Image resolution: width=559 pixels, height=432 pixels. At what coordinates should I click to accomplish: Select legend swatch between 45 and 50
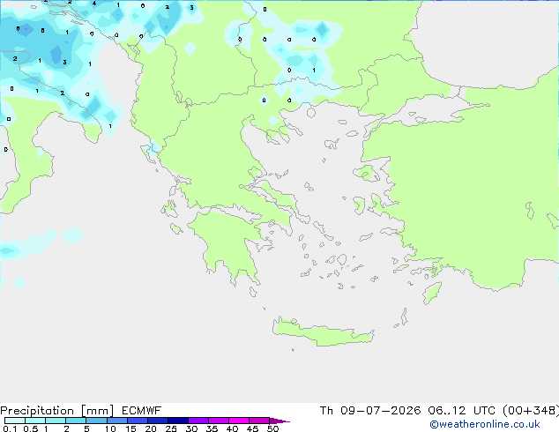click(x=259, y=421)
